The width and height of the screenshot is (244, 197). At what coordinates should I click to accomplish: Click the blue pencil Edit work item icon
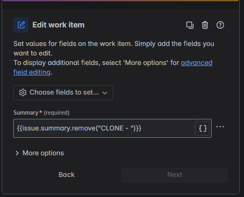pos(21,25)
